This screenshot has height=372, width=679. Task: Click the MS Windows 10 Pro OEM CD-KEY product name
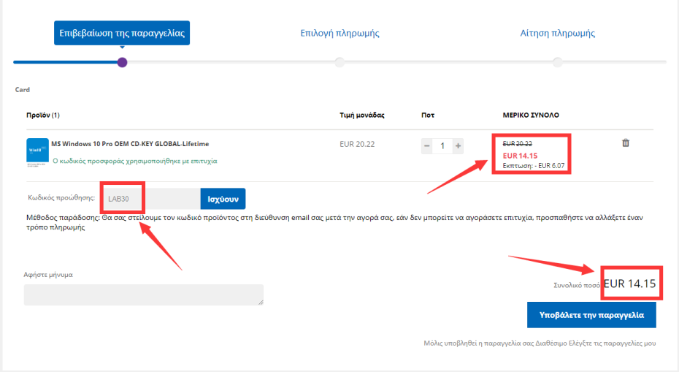tap(130, 143)
